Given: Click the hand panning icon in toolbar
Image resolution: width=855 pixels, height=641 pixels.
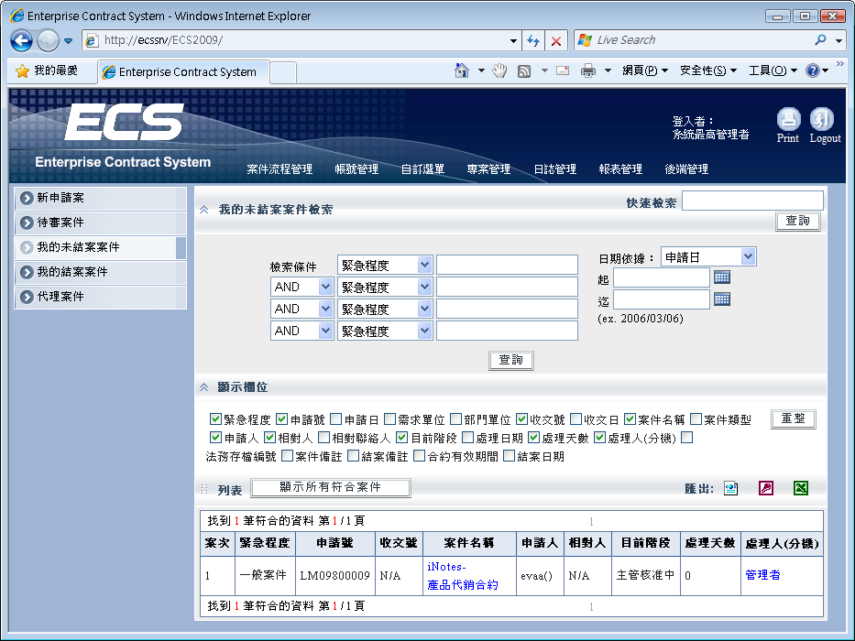Looking at the screenshot, I should coord(499,71).
